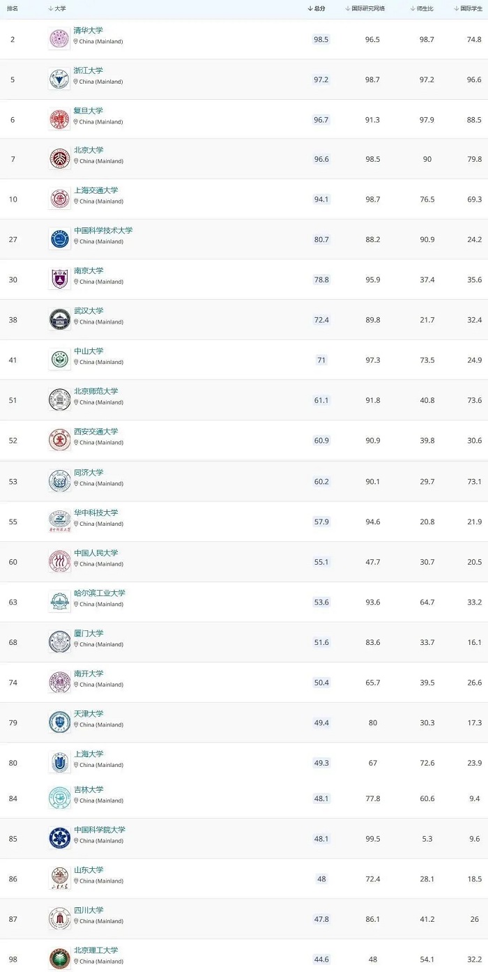Click the Nanjing University (南京大学) purple shield
The width and height of the screenshot is (488, 972).
pos(60,280)
